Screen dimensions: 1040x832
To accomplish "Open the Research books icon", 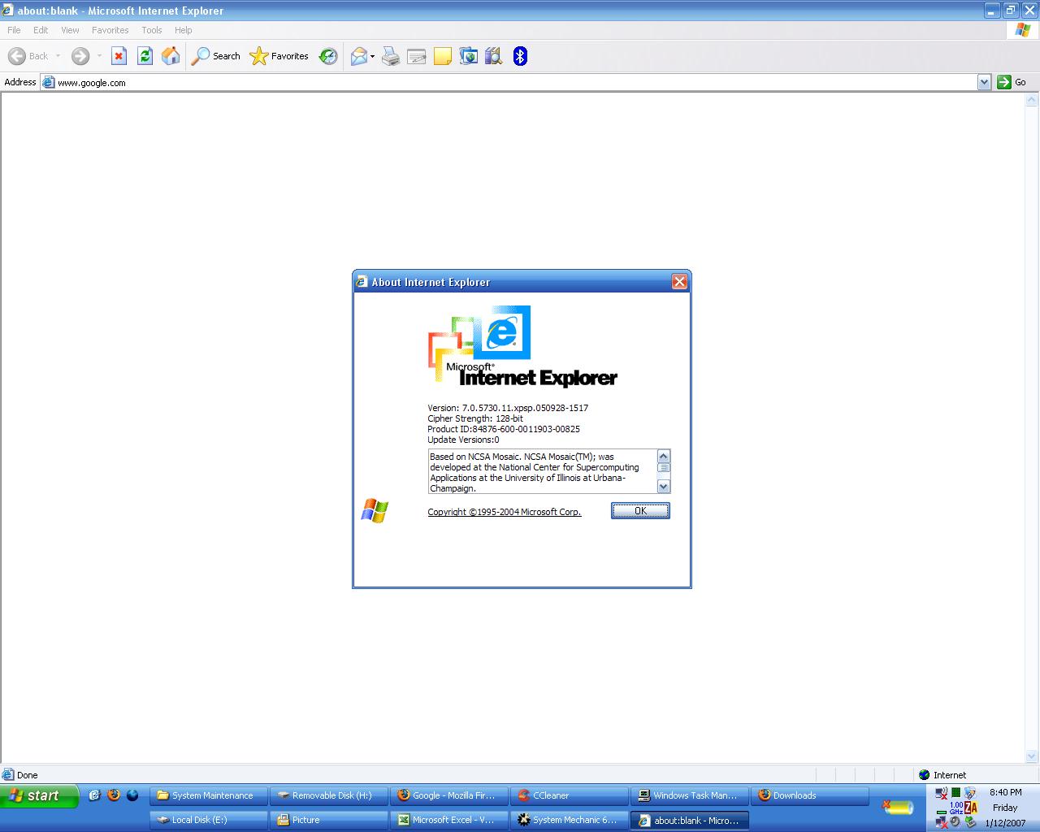I will [493, 56].
